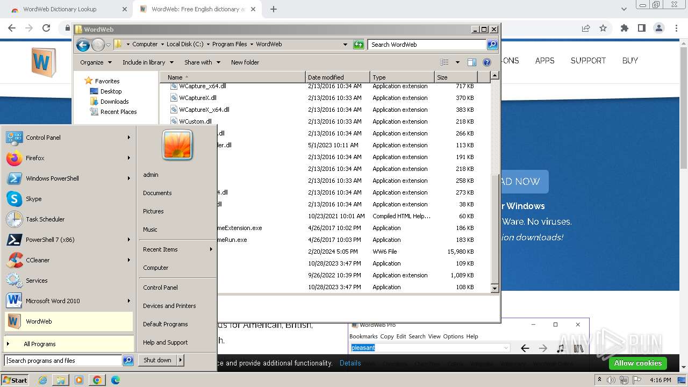The height and width of the screenshot is (387, 688).
Task: Launch Microsoft Word 2010
Action: tap(69, 301)
